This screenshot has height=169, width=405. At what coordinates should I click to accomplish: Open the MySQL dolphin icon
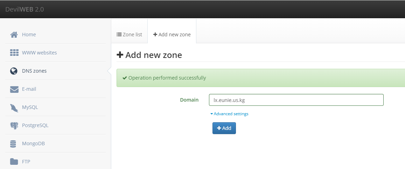14,108
